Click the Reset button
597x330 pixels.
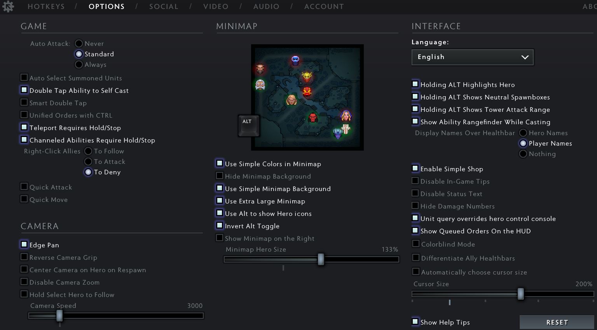(557, 322)
